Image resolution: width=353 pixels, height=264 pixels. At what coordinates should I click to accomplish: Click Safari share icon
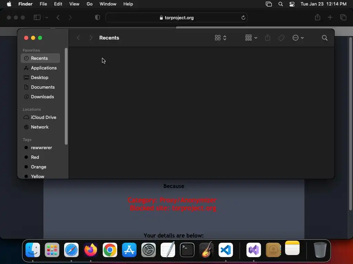317,17
